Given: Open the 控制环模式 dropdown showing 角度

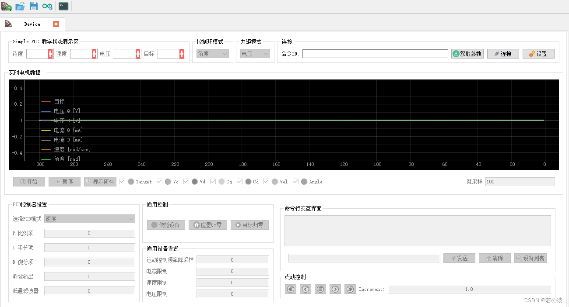Looking at the screenshot, I should (212, 53).
